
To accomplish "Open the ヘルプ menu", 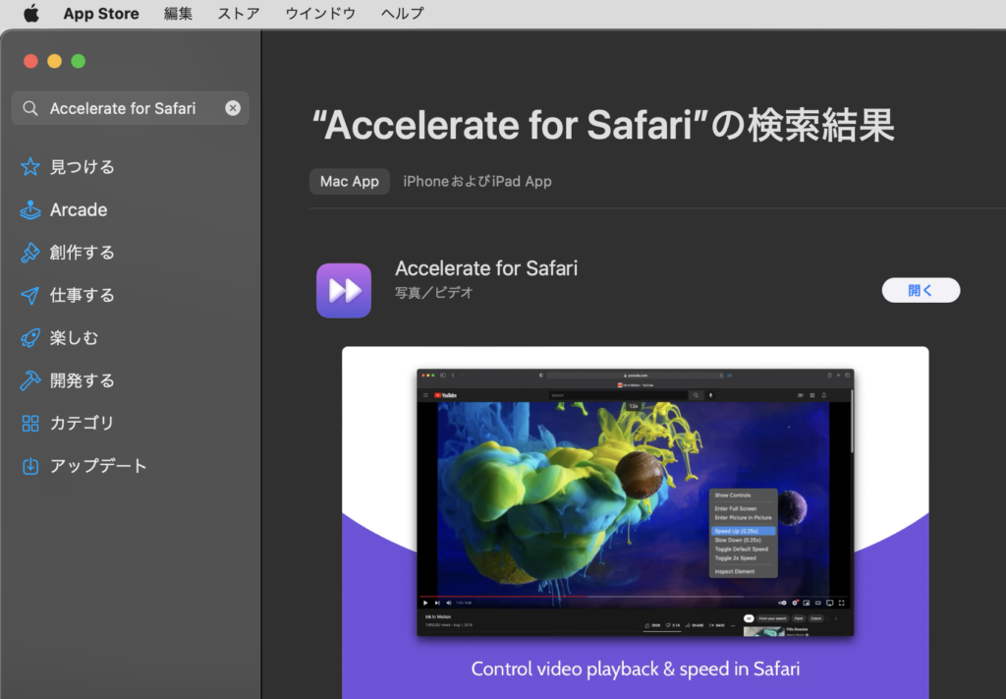I will click(402, 13).
